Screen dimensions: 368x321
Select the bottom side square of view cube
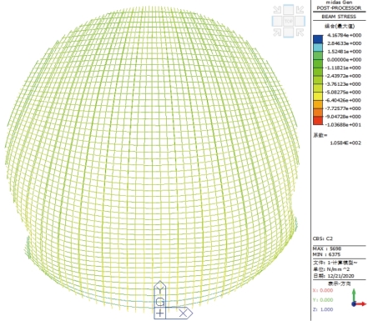coord(289,33)
